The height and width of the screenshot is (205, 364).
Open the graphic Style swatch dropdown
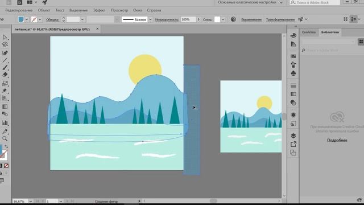tap(223, 19)
